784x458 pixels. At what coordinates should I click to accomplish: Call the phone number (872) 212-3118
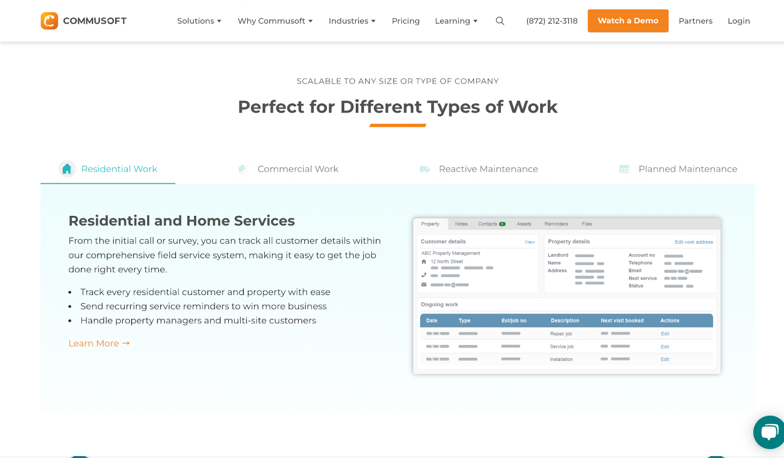(551, 21)
